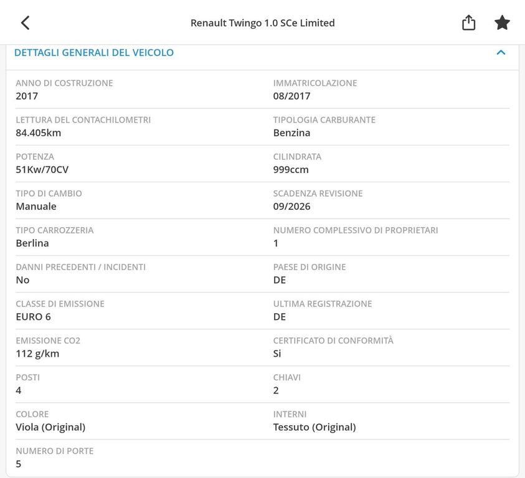Collapse the Dettagli Generali del Veicolo section
525x478 pixels.
click(x=501, y=52)
